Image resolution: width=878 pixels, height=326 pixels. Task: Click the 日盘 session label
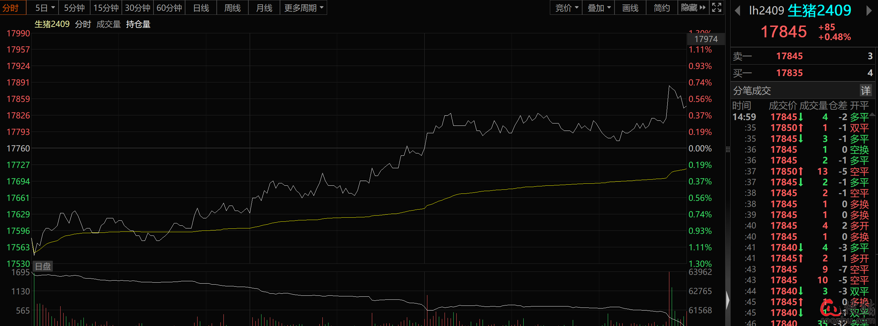tap(43, 266)
